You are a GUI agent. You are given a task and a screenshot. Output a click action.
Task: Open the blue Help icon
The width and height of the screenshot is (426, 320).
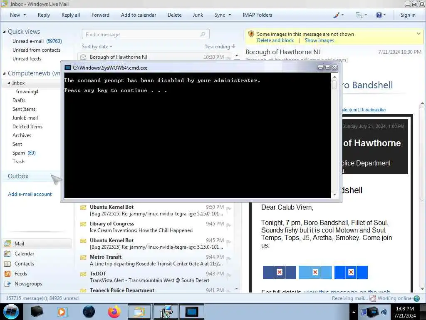[379, 15]
